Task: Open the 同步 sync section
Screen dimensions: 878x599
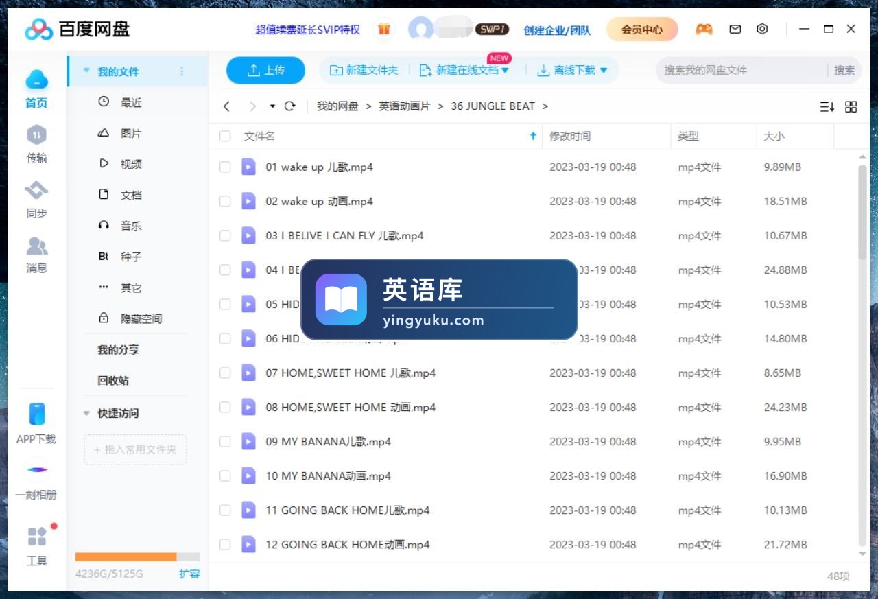Action: tap(36, 200)
